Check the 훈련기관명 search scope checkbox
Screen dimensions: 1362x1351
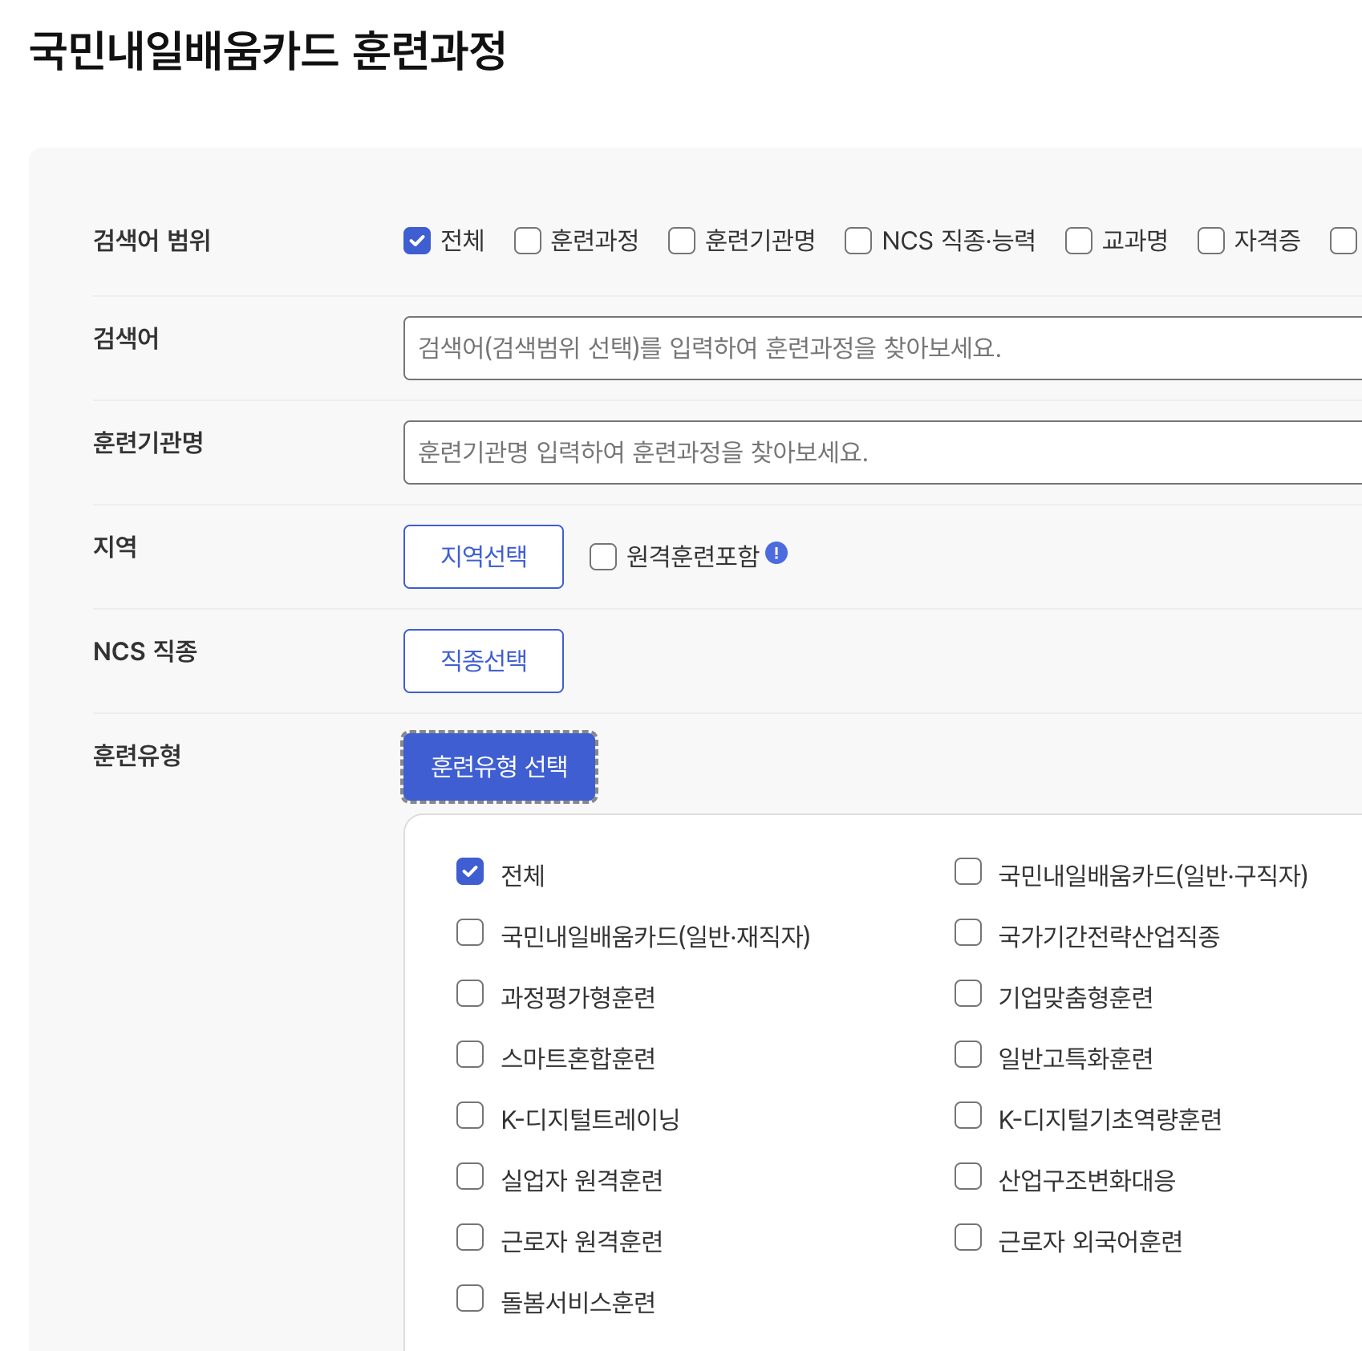[x=682, y=241]
